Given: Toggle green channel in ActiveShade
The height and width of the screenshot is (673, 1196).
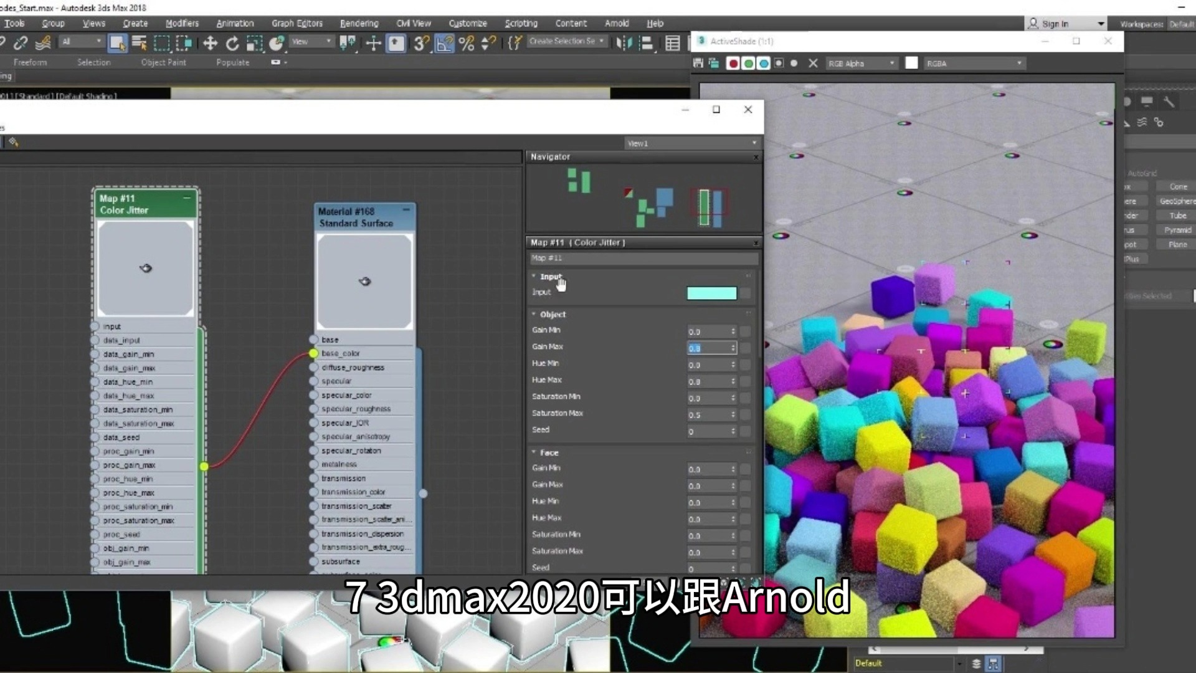Looking at the screenshot, I should click(748, 63).
